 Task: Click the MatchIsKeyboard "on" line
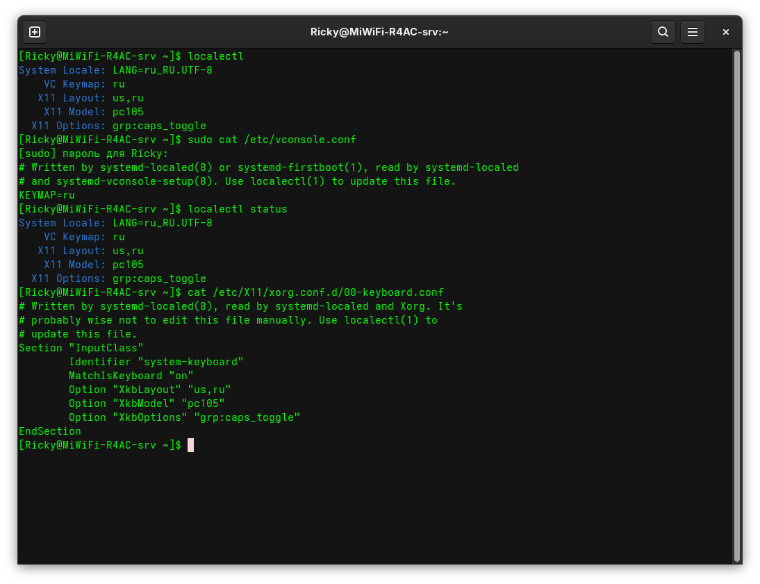tap(131, 376)
